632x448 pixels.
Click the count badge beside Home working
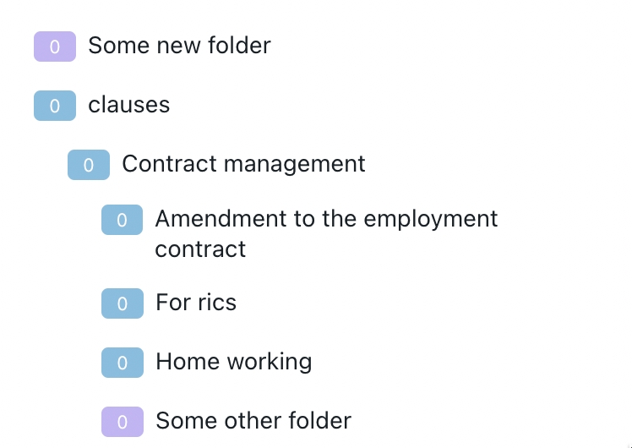coord(123,363)
